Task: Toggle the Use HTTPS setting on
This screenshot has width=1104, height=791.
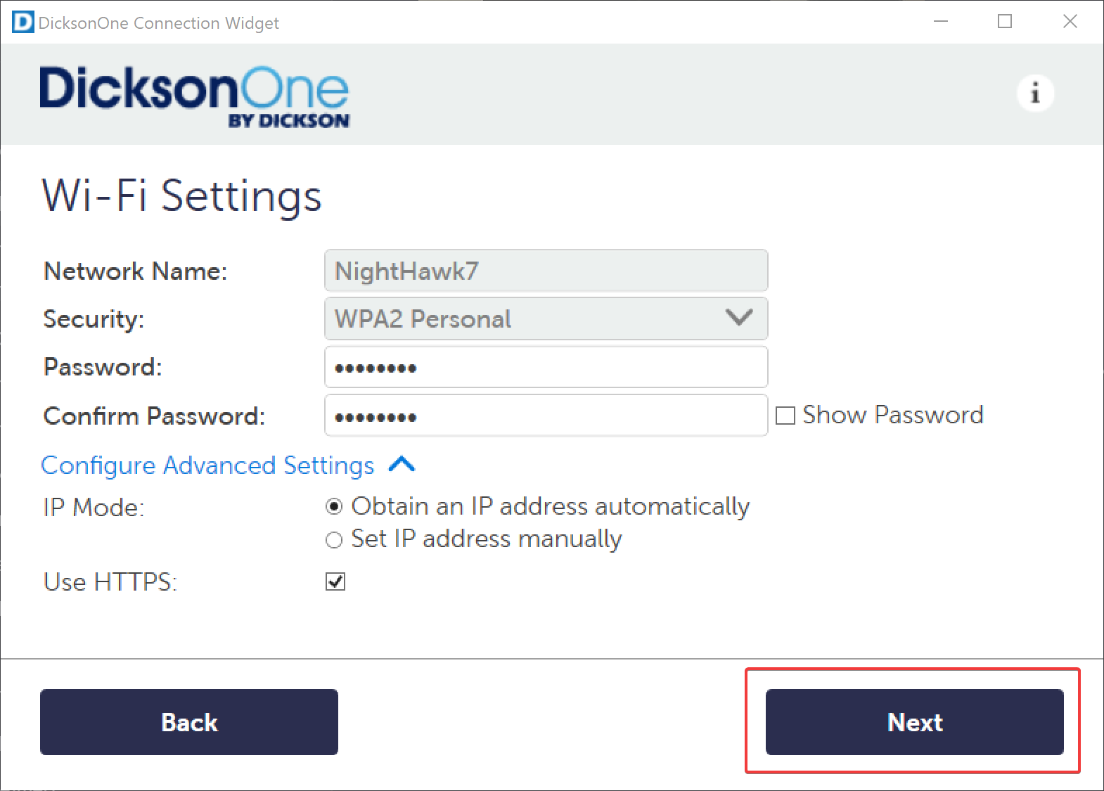Action: click(x=335, y=581)
